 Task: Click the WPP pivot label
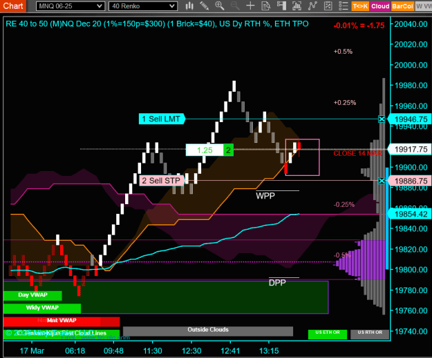point(265,196)
